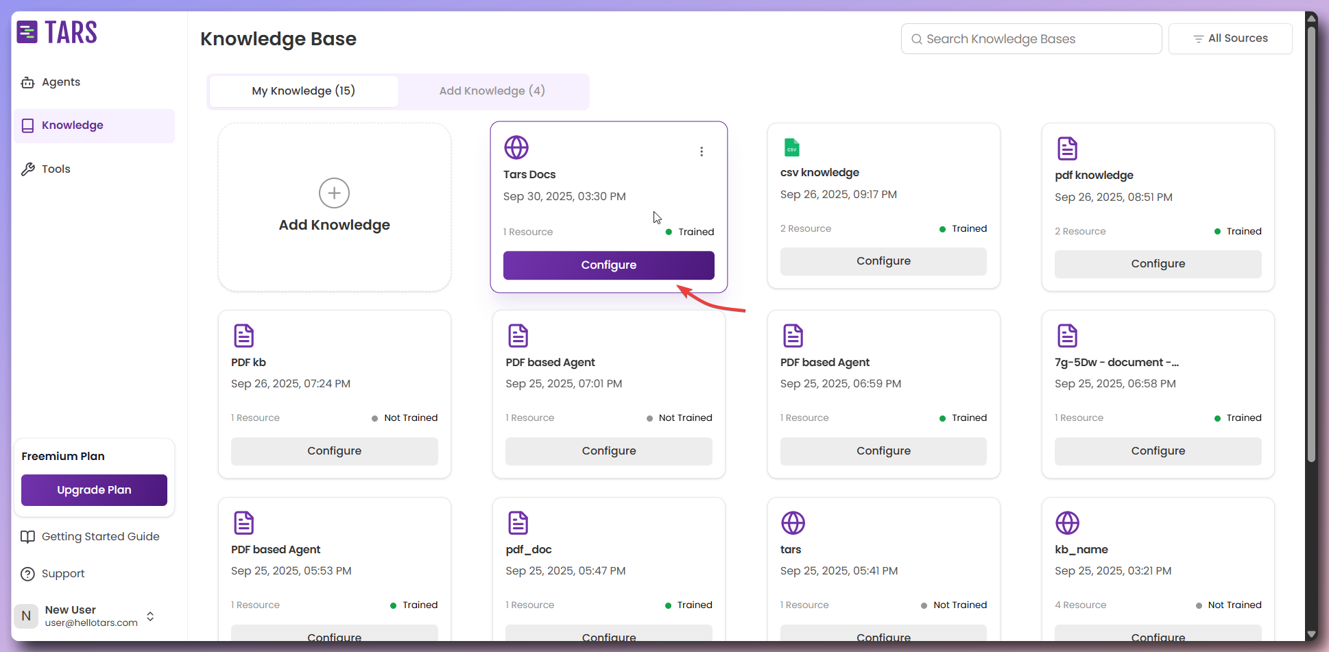The height and width of the screenshot is (652, 1329).
Task: Click the globe icon on Tars Docs card
Action: [x=516, y=147]
